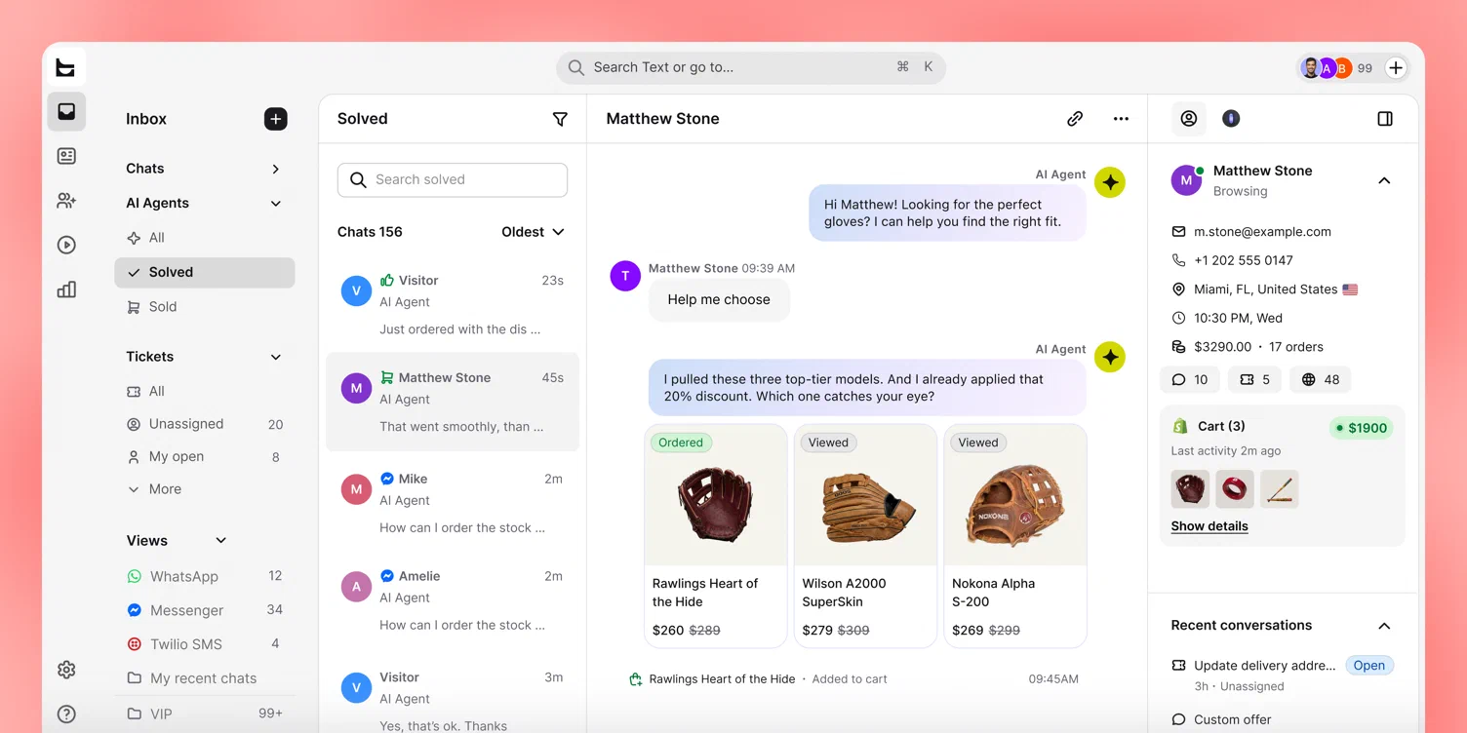Click the 10 chats counter chip
Screen dimensions: 1467x733
tap(1189, 380)
